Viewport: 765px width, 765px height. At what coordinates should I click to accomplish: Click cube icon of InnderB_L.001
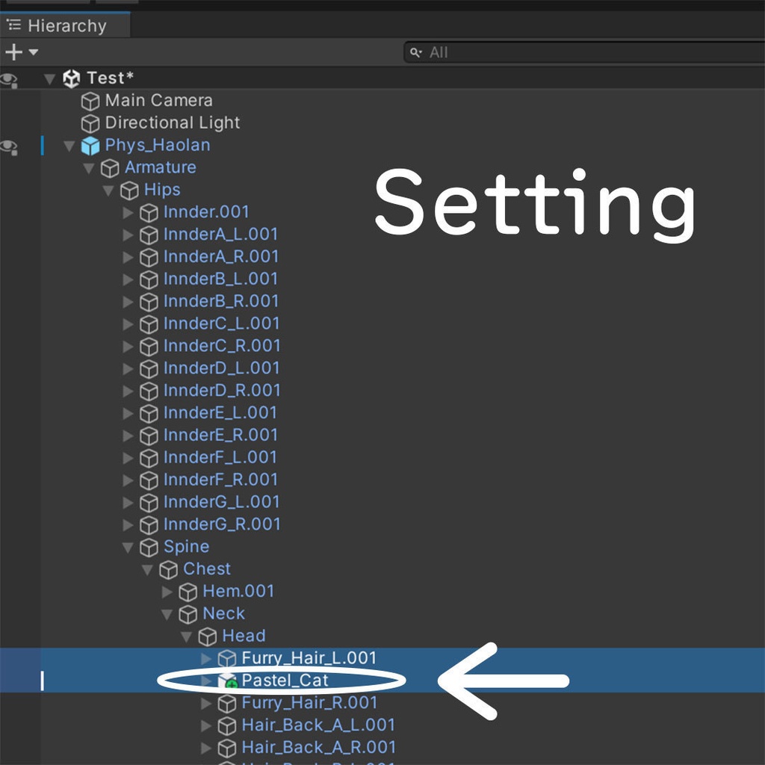click(x=149, y=279)
